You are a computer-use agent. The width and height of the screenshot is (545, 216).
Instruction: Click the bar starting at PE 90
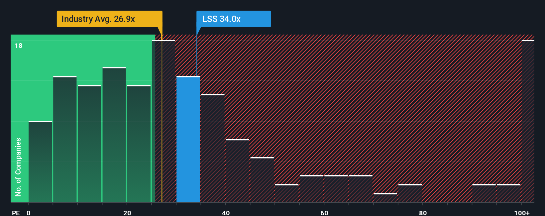484,193
